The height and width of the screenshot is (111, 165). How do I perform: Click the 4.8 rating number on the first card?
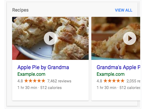[20, 81]
